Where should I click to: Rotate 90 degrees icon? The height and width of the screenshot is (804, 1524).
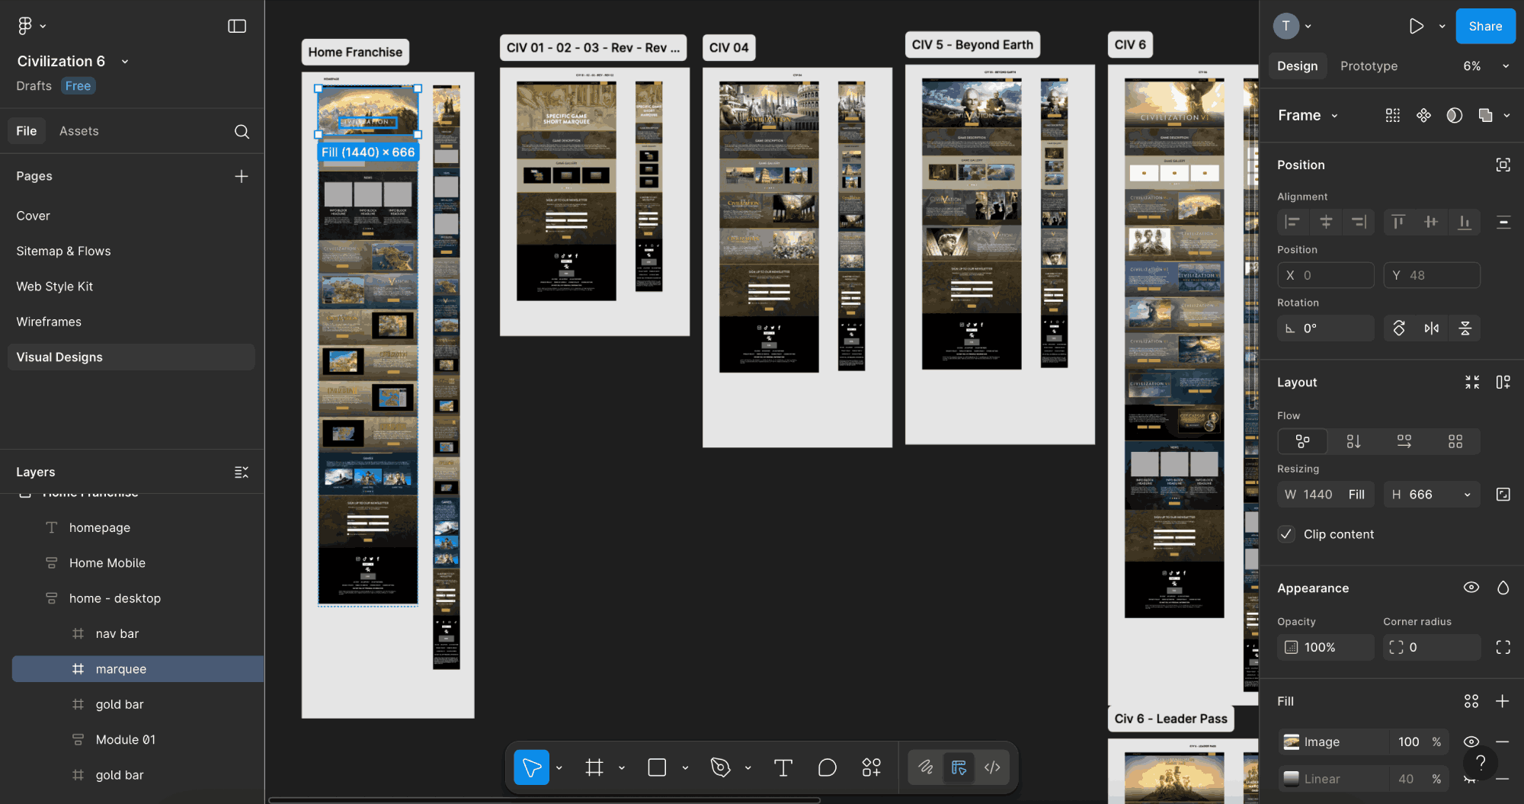pos(1399,328)
